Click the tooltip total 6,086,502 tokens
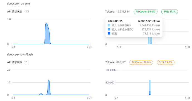Image resolution: width=192 pixels, height=101 pixels. click(149, 21)
